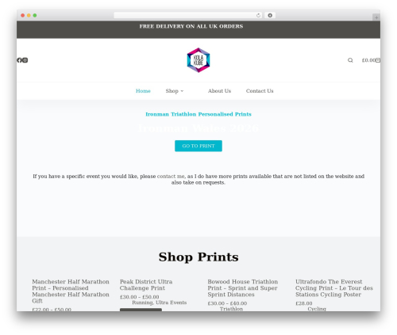Open the shopping cart icon
The height and width of the screenshot is (335, 397).
[378, 60]
